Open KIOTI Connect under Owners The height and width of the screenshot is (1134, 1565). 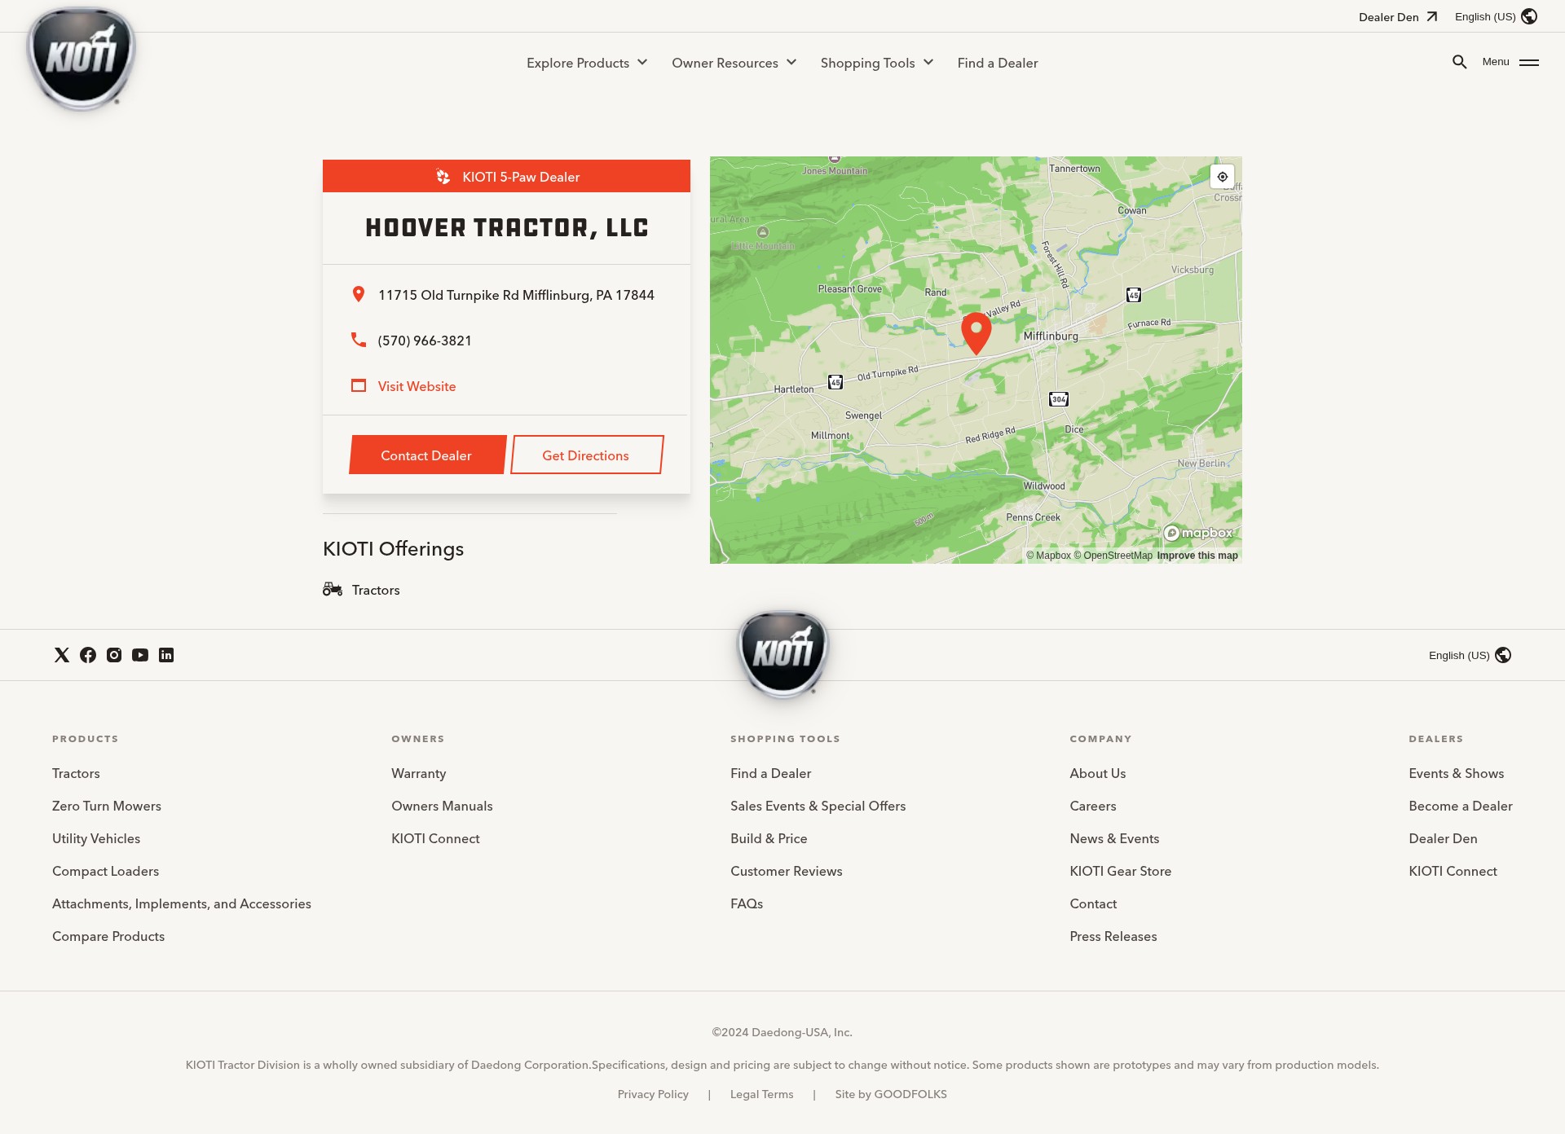click(x=435, y=838)
